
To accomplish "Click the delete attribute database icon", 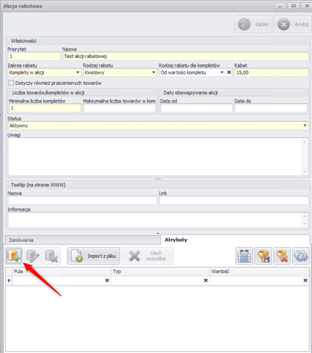I will click(52, 256).
